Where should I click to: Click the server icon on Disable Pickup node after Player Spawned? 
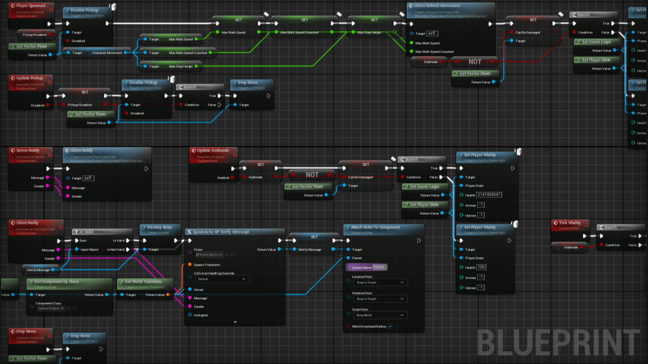point(112,6)
